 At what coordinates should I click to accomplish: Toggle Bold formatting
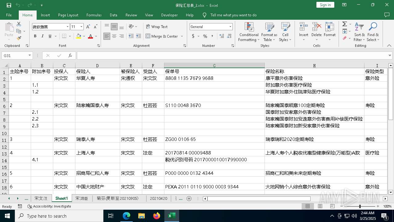coord(35,36)
